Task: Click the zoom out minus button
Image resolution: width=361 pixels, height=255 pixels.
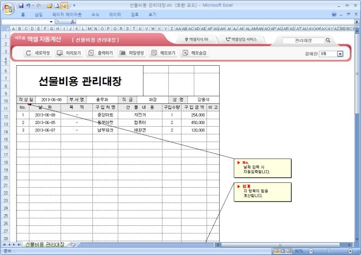Action: [311, 251]
